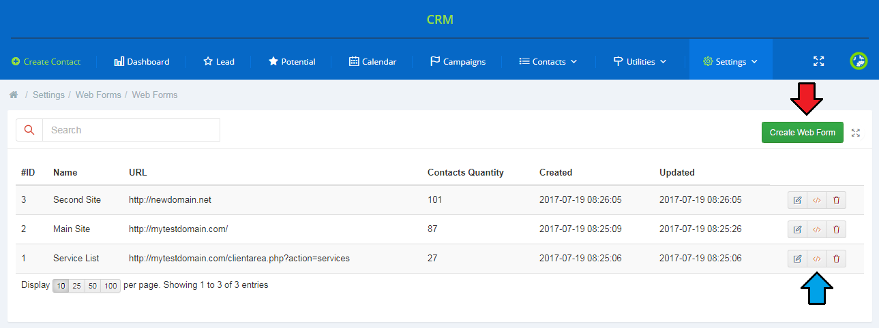Open the user avatar icon menu

pyautogui.click(x=859, y=61)
